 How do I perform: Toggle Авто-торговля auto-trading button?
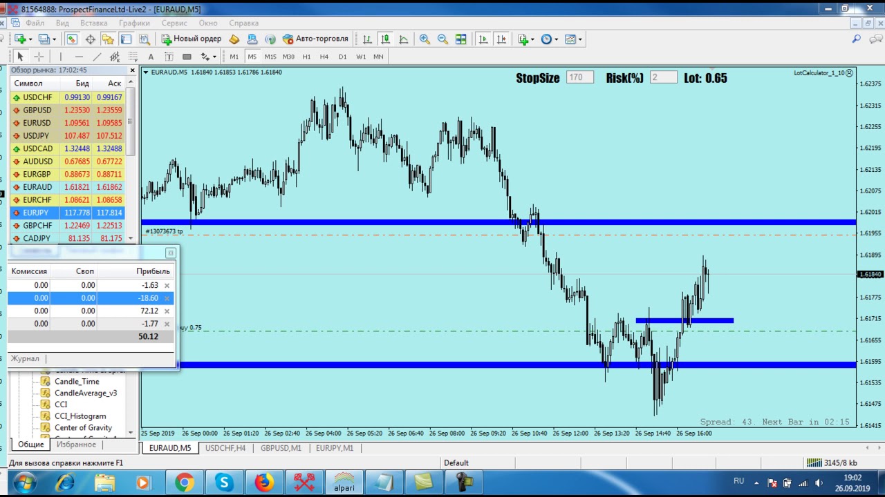click(315, 39)
